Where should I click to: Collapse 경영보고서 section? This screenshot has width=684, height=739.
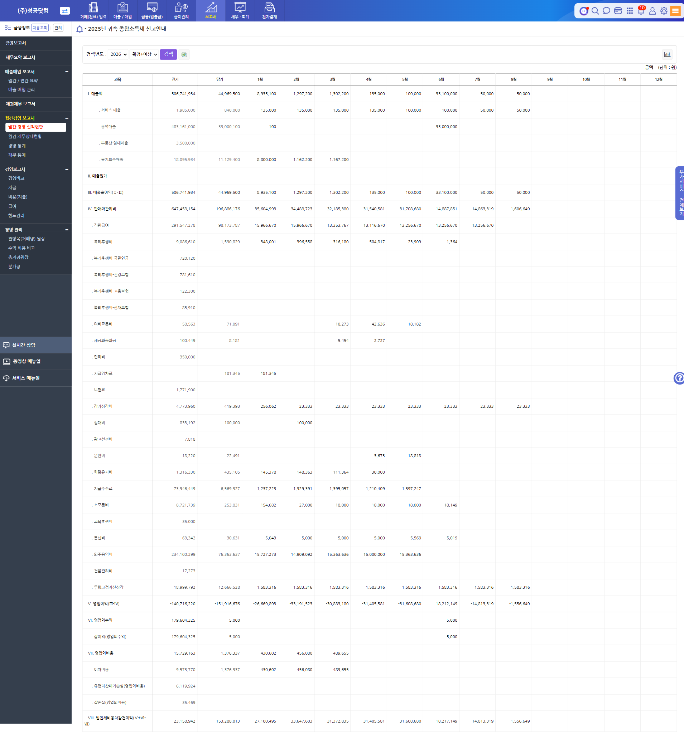pos(67,170)
